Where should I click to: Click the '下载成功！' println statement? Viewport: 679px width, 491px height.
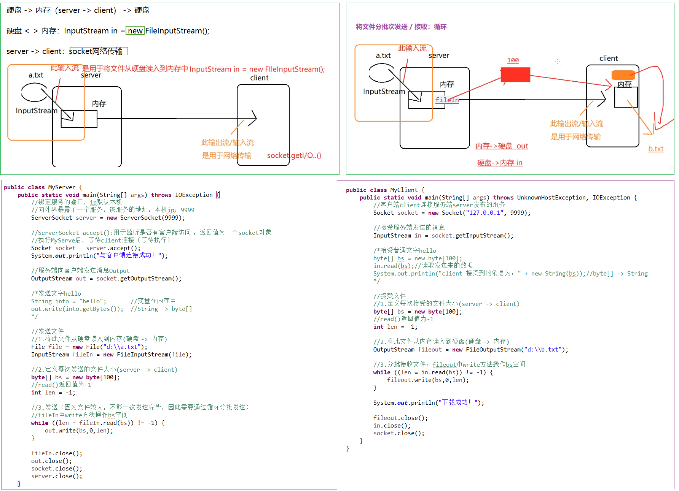pos(428,402)
